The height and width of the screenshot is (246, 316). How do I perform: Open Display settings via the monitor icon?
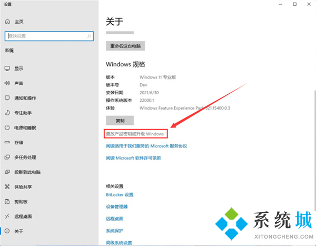coord(7,68)
